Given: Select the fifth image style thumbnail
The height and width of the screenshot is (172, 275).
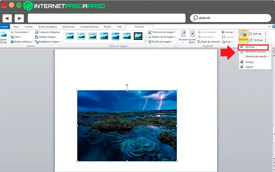Looking at the screenshot, I should click(x=115, y=36).
